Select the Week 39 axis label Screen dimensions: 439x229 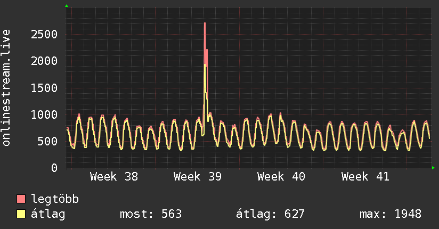pyautogui.click(x=198, y=177)
